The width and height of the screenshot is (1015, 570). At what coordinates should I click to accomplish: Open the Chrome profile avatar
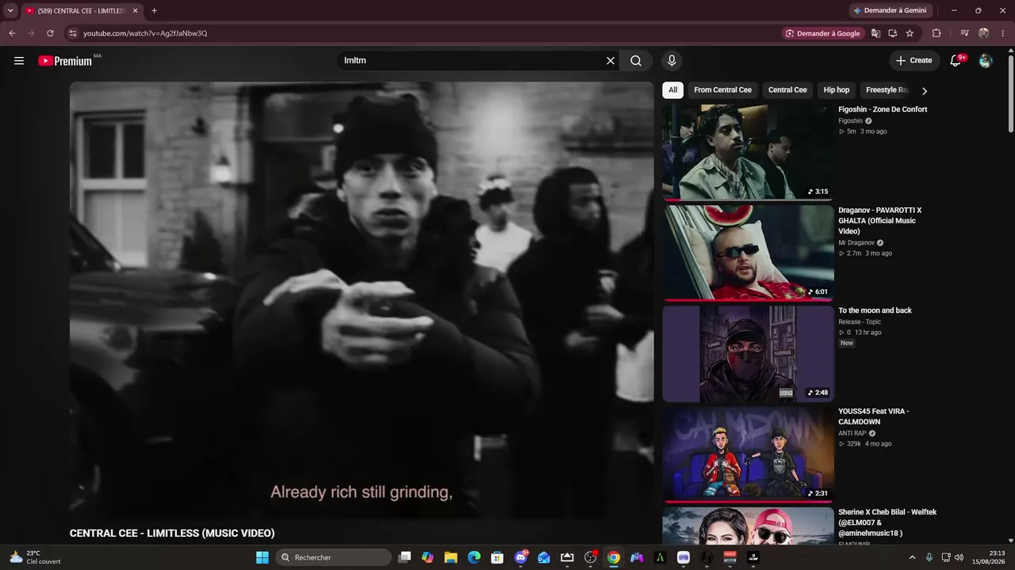coord(983,33)
